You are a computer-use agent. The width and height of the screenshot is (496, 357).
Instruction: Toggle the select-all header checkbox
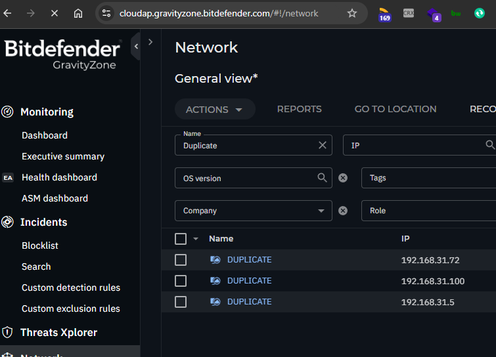point(181,239)
